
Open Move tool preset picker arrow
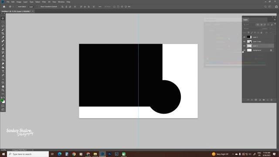click(13, 7)
